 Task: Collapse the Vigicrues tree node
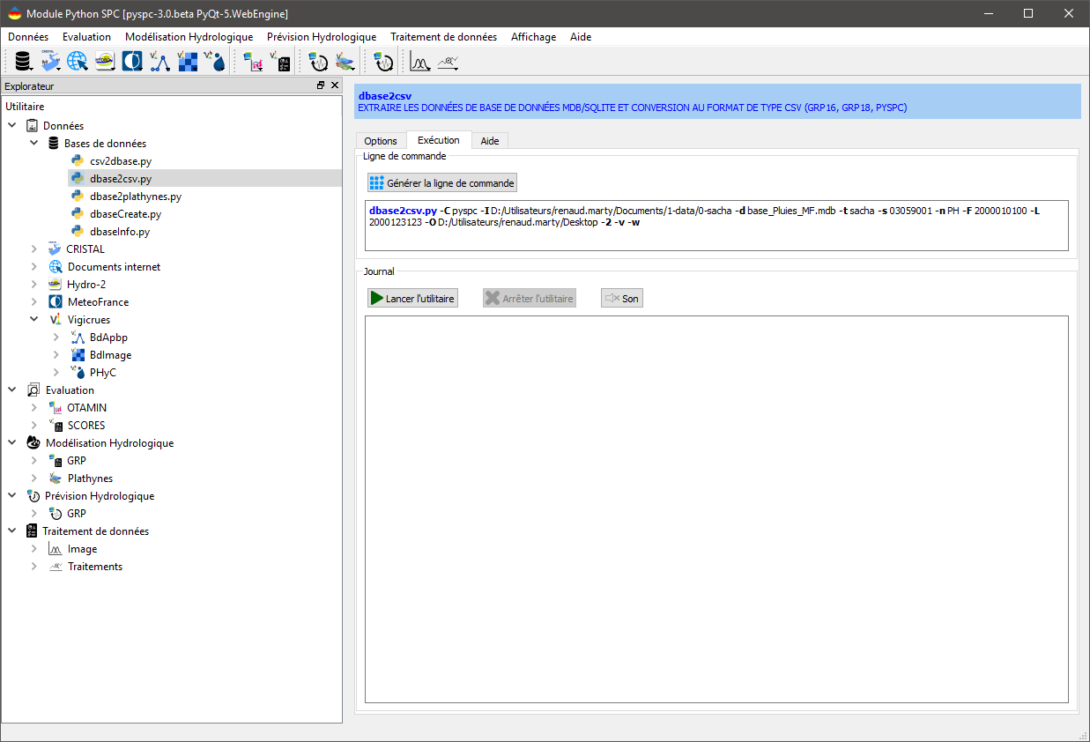[34, 320]
